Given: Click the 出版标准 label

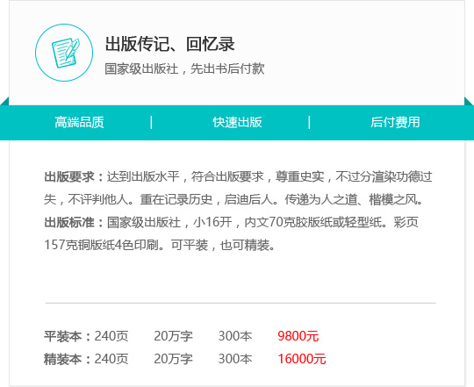Looking at the screenshot, I should pyautogui.click(x=69, y=222).
